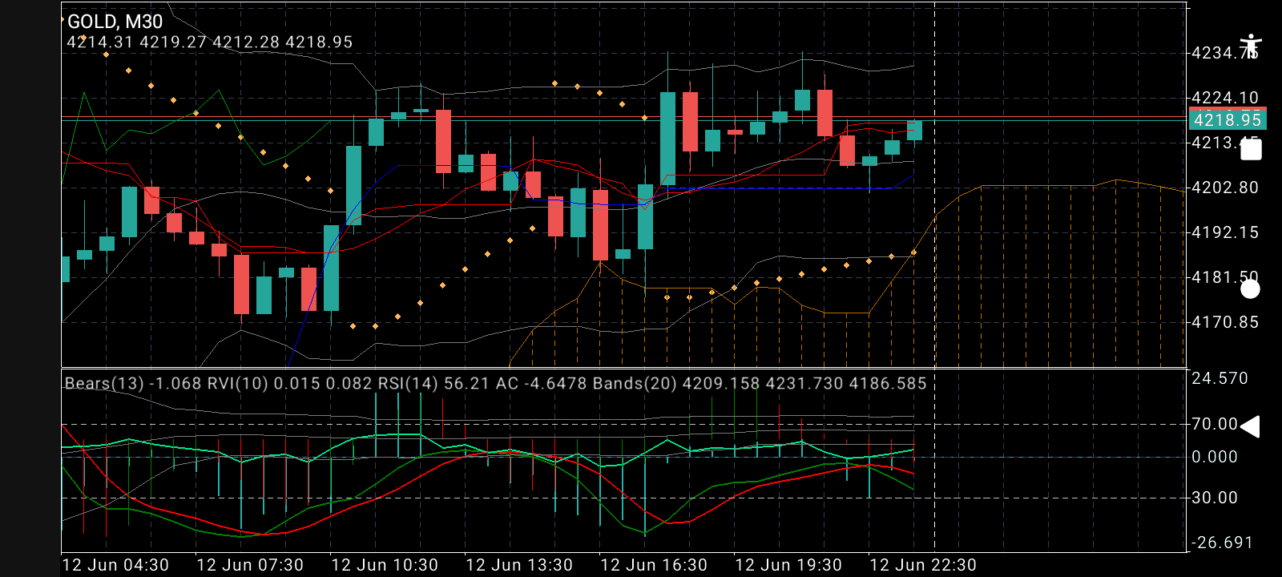Tap the accessibility figure icon

coord(1250,46)
